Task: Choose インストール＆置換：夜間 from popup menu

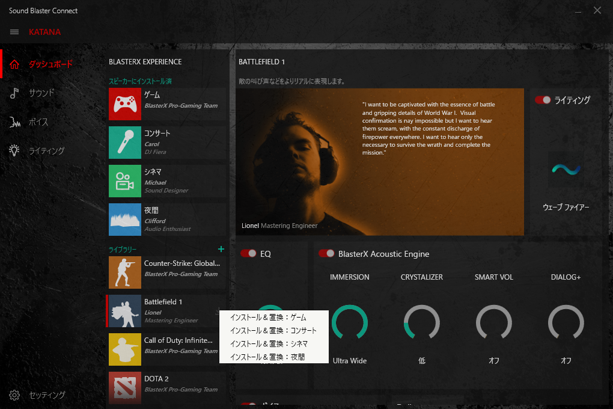Action: (x=273, y=357)
